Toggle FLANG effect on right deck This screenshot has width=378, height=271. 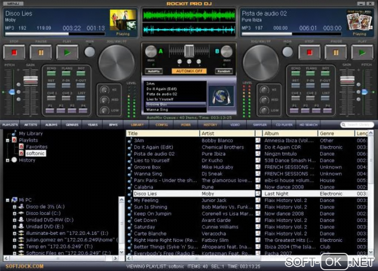pyautogui.click(x=311, y=73)
